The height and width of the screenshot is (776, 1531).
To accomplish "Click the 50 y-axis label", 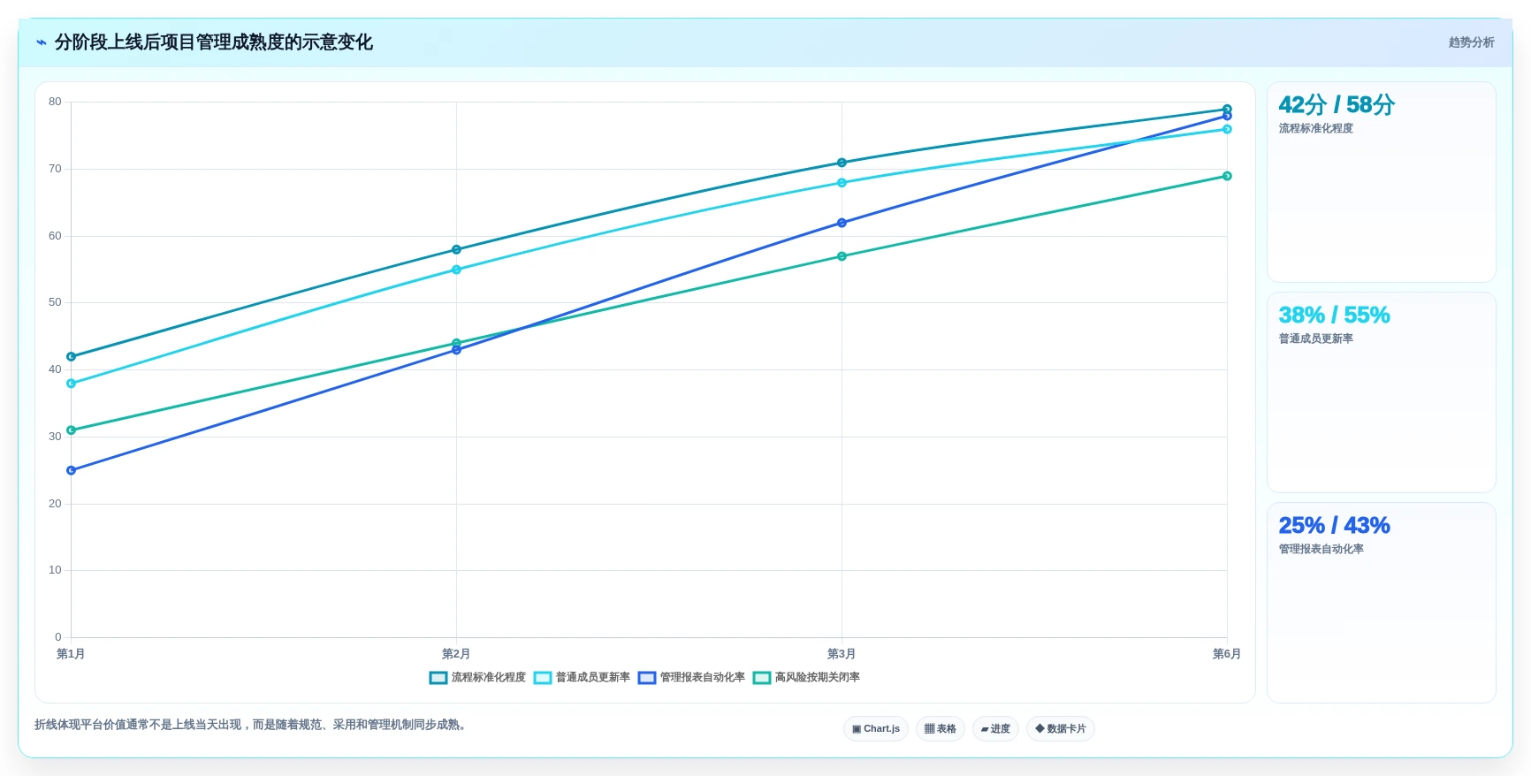I will [55, 302].
